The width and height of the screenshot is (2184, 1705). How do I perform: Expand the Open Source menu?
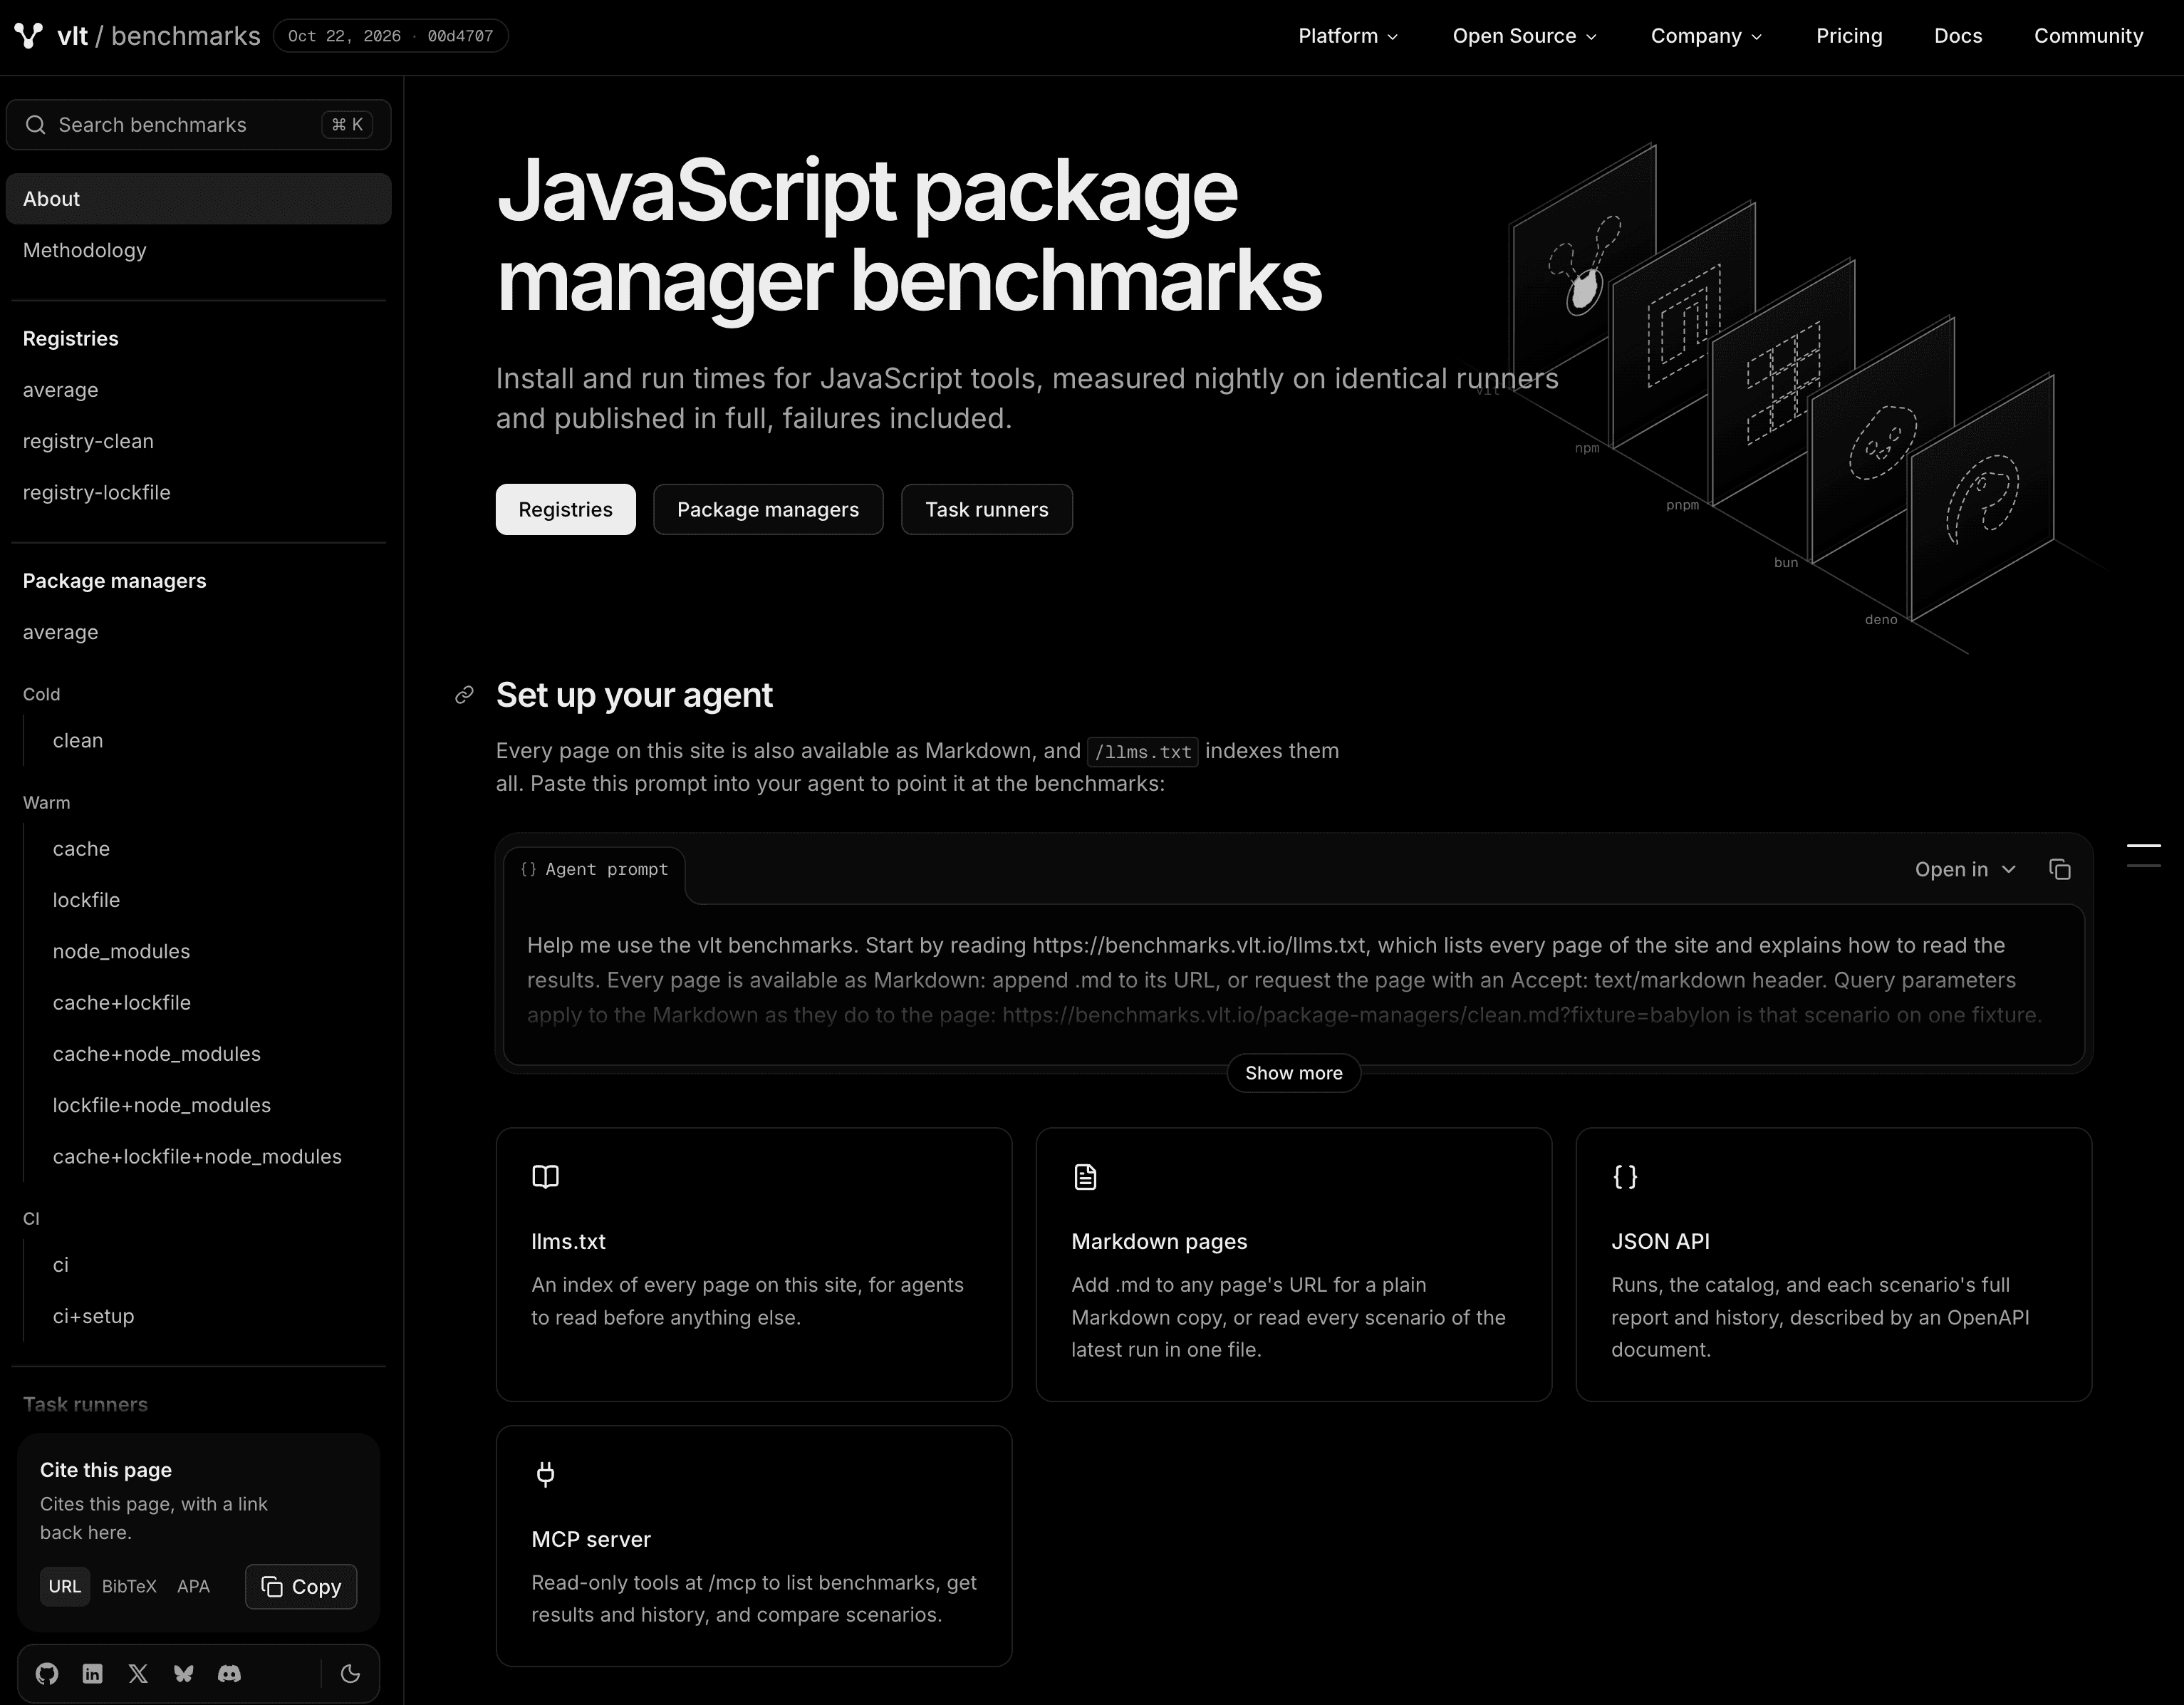(x=1525, y=36)
